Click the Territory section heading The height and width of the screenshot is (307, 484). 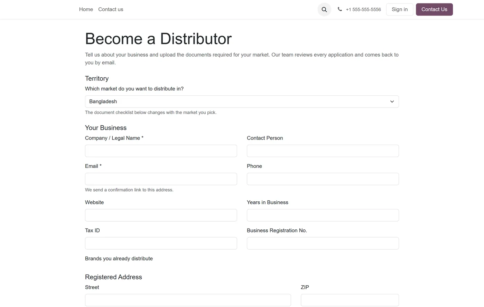coord(97,79)
